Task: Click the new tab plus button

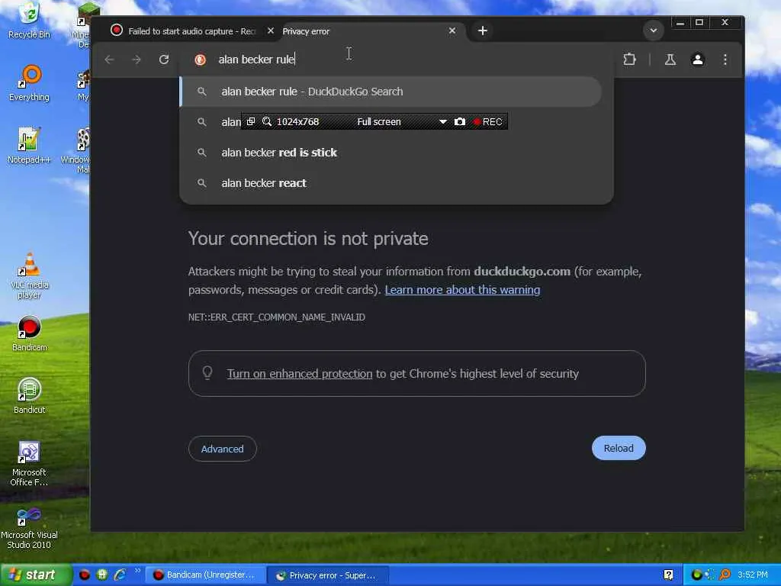Action: coord(482,31)
